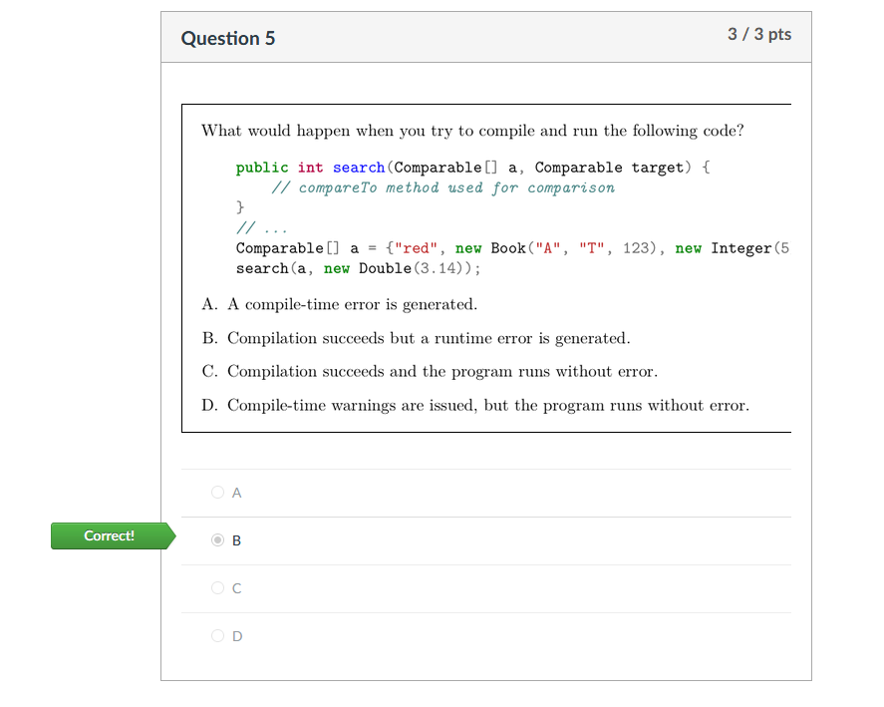Click the "red" string literal in code

click(x=416, y=248)
